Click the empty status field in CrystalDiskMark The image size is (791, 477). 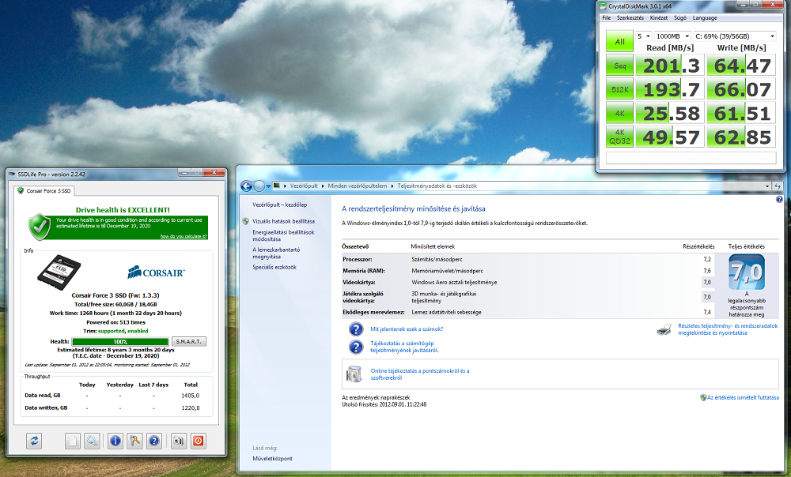691,157
